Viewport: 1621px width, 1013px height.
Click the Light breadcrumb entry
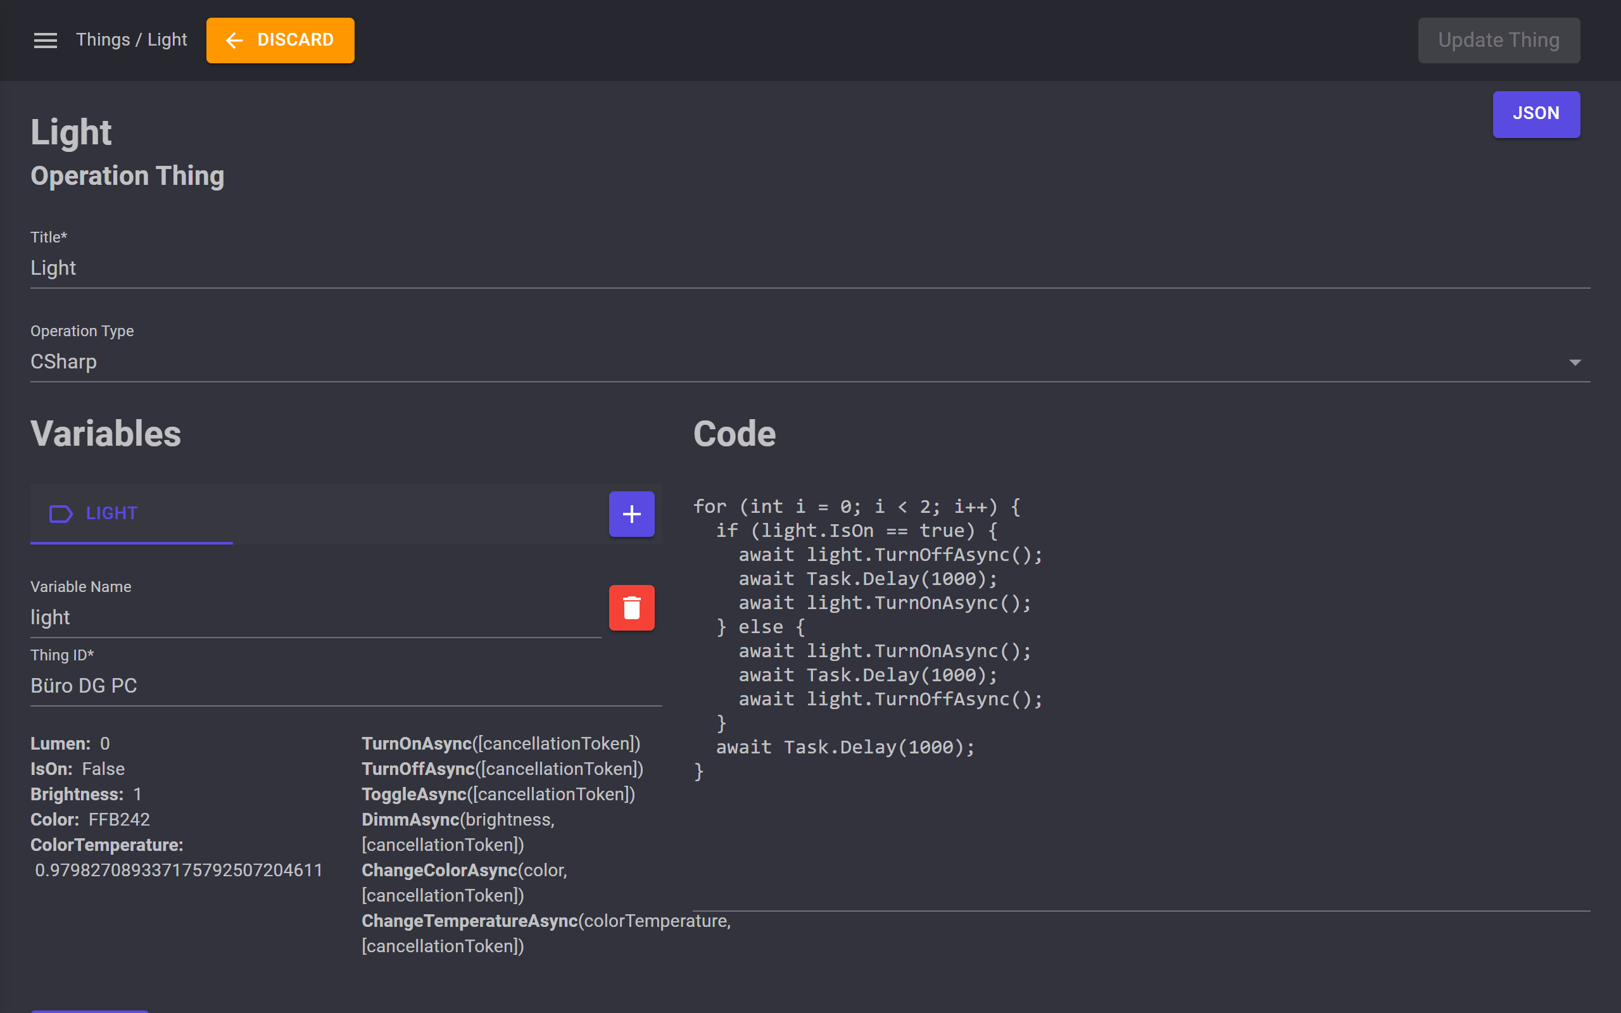167,40
